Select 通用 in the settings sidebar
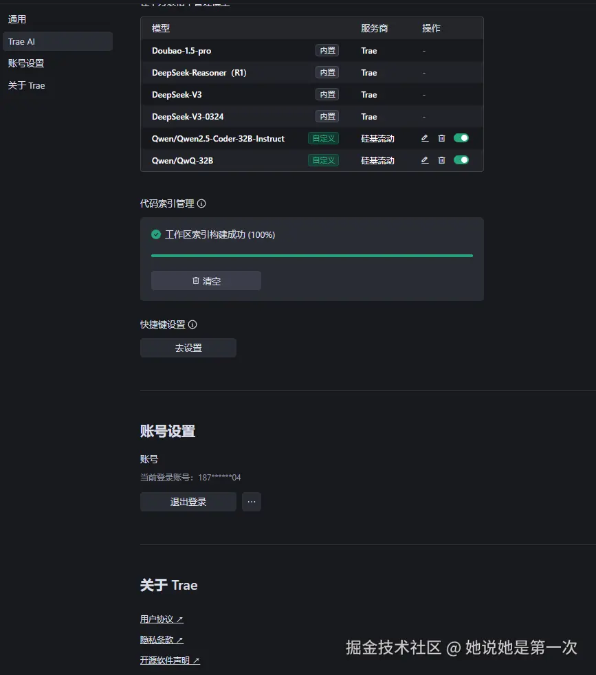The width and height of the screenshot is (596, 675). (x=17, y=19)
